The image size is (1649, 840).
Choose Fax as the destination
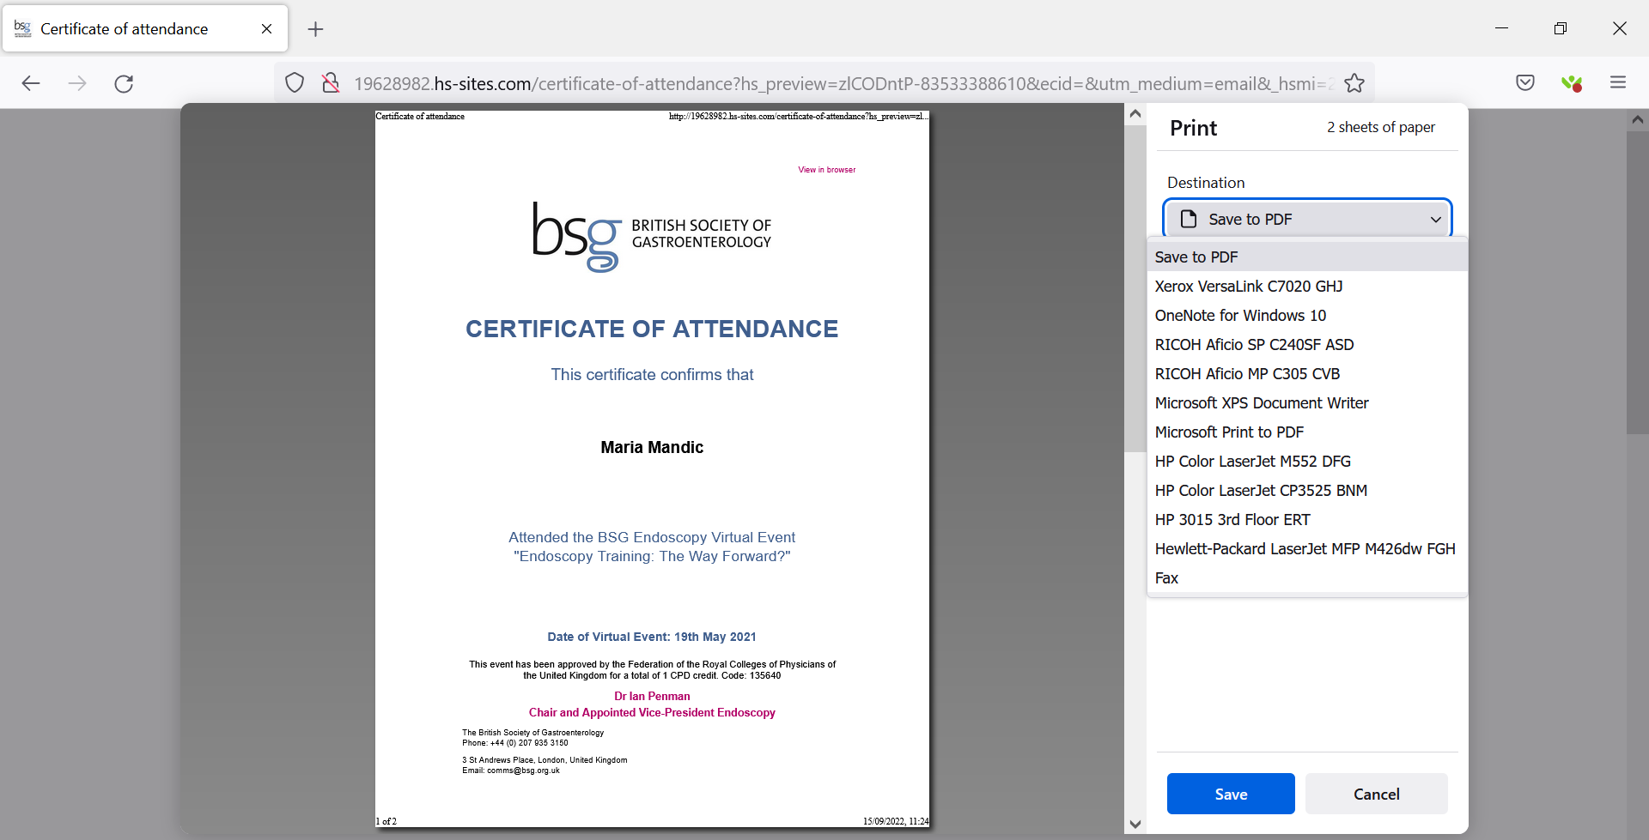click(1307, 578)
